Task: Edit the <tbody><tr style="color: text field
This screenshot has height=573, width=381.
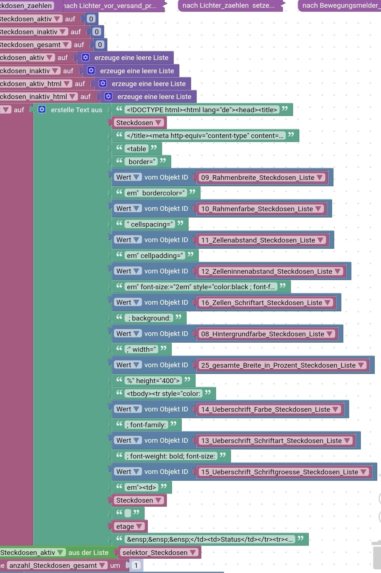Action: point(164,393)
